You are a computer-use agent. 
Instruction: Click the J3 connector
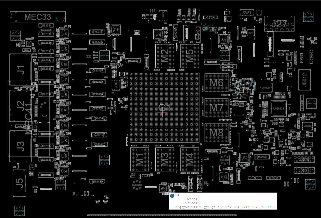21,146
